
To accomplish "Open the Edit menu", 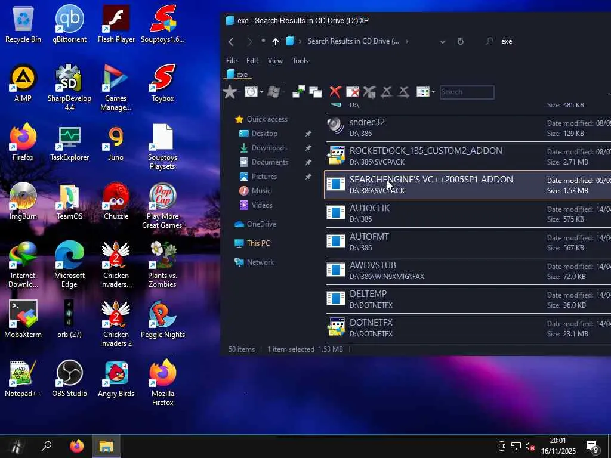I will (252, 61).
